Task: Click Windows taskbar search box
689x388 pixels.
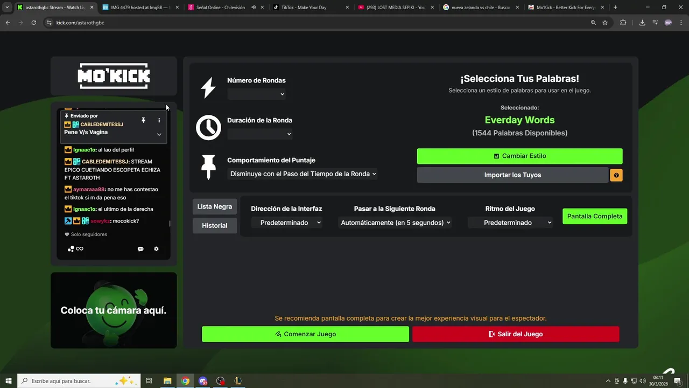Action: pyautogui.click(x=79, y=381)
